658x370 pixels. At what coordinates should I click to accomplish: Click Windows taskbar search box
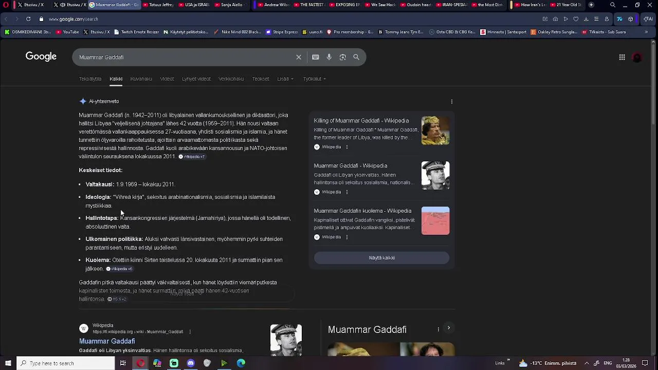coord(65,363)
